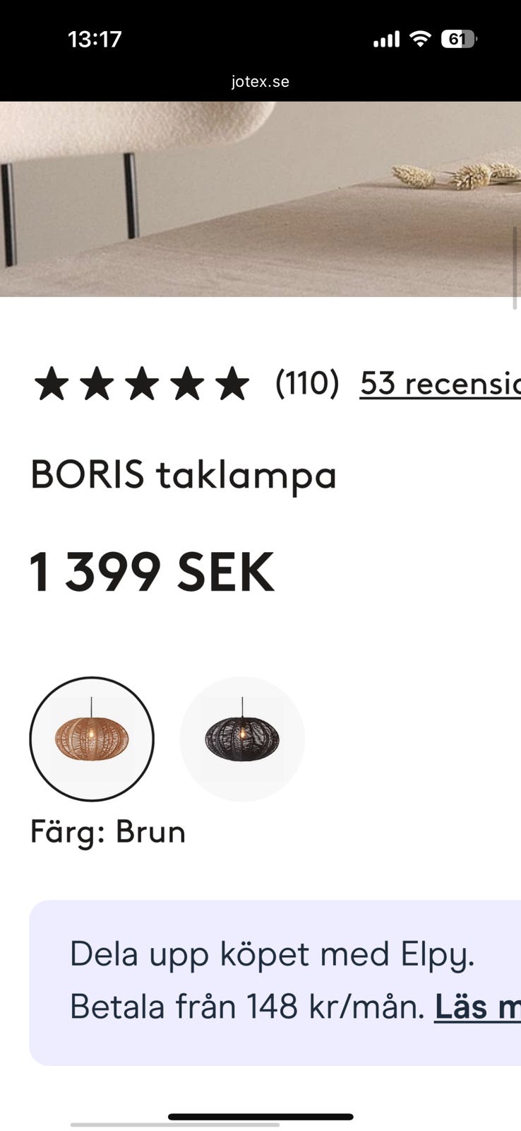Open the Läs mer Elpy link
The width and height of the screenshot is (521, 1131).
[x=477, y=1007]
